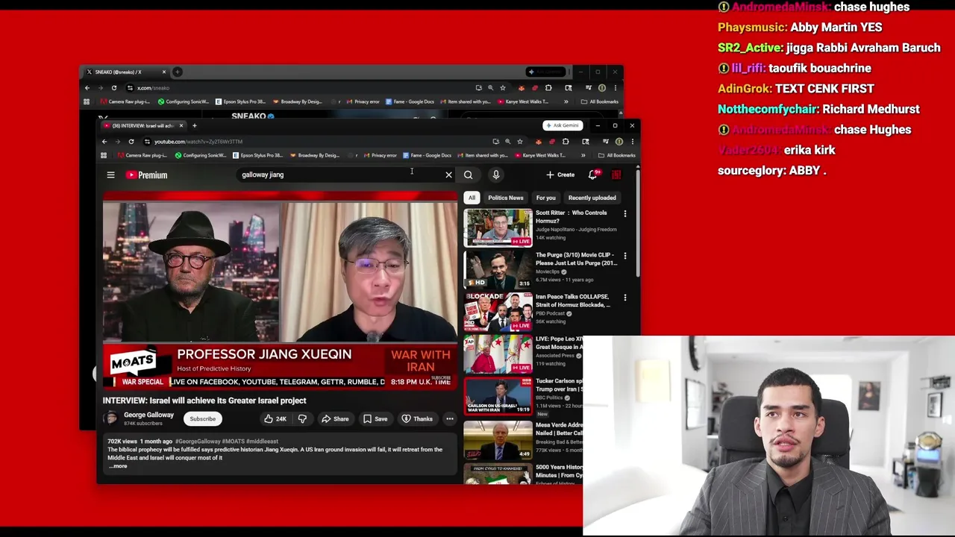Bookmark the YouTube page with the star
This screenshot has width=955, height=537.
520,141
